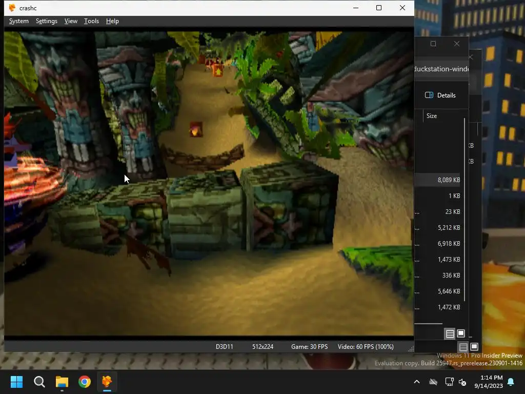Image resolution: width=525 pixels, height=394 pixels.
Task: Click the DuckStation taskbar icon
Action: click(x=107, y=382)
